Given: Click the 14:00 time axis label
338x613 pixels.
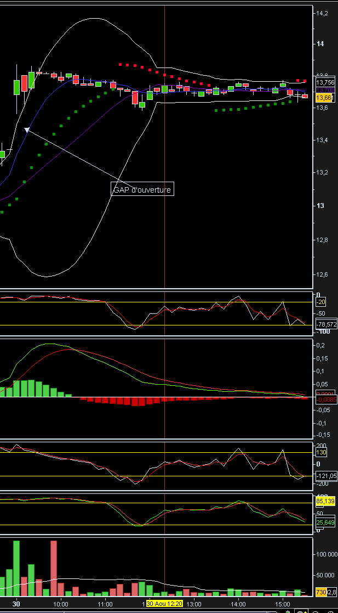Looking at the screenshot, I should pos(238,604).
